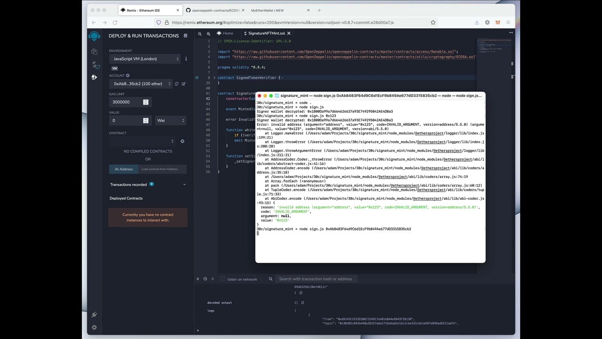Click the tracking protection shield icon
Viewport: 602px width, 339px height.
pyautogui.click(x=158, y=23)
